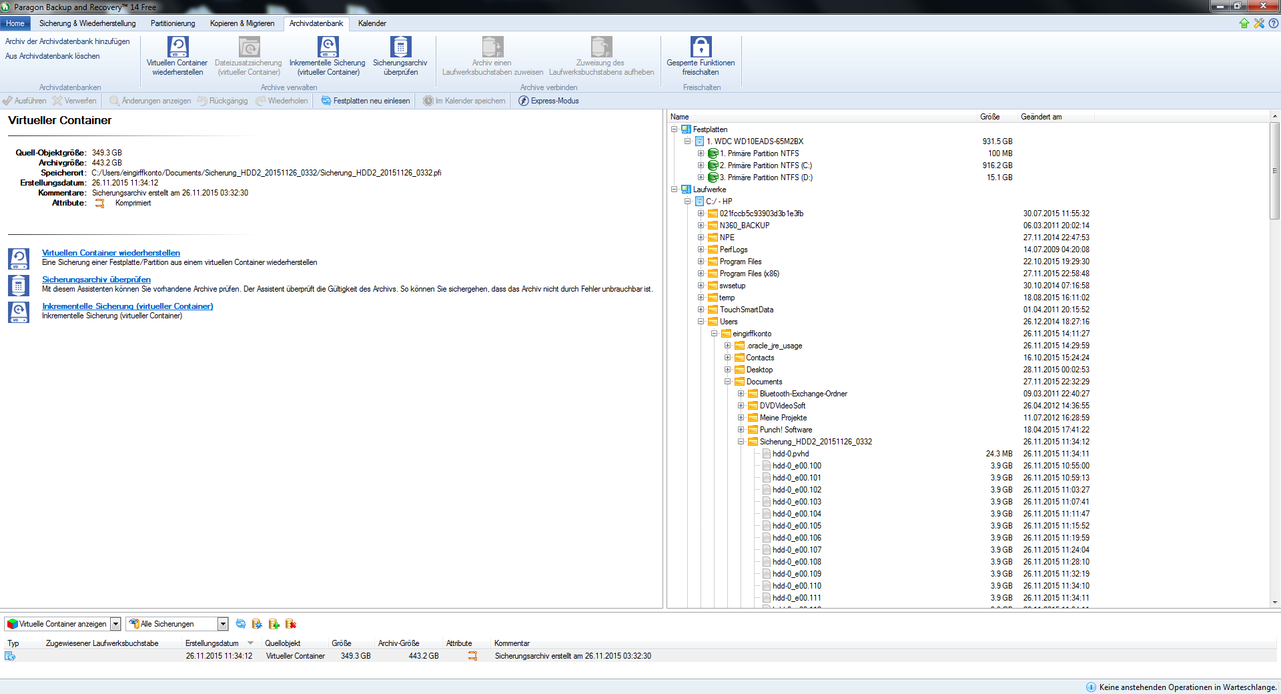Collapse the Sicherung_HDD2_20151126_0332 folder
Screen dimensions: 1281x694
pyautogui.click(x=741, y=442)
